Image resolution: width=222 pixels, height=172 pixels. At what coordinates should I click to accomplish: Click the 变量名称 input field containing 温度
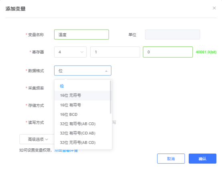82,34
